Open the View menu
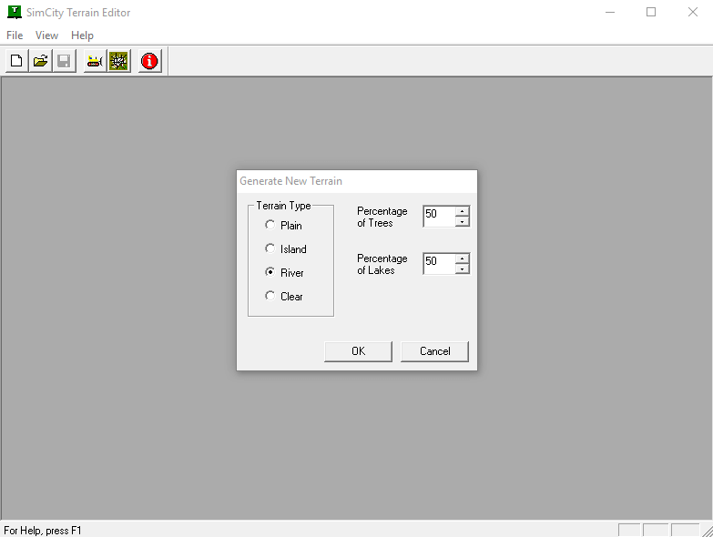 tap(46, 35)
